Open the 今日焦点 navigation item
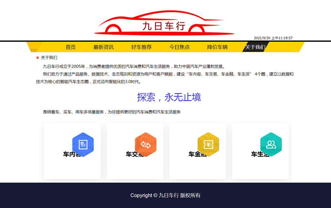 point(179,47)
